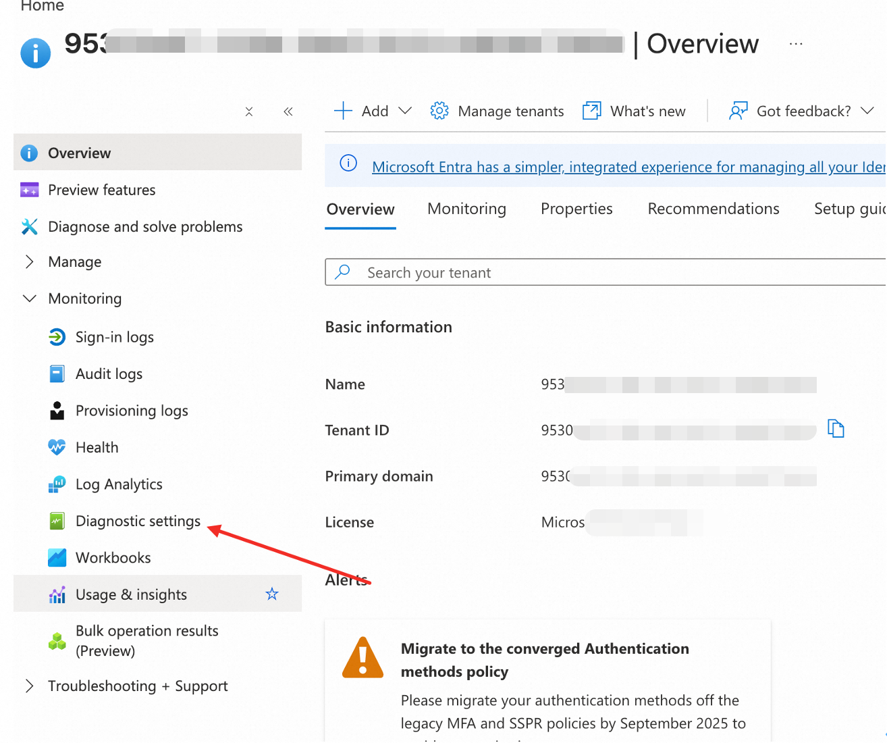This screenshot has width=887, height=743.
Task: Click the Health heart icon
Action: tap(57, 447)
